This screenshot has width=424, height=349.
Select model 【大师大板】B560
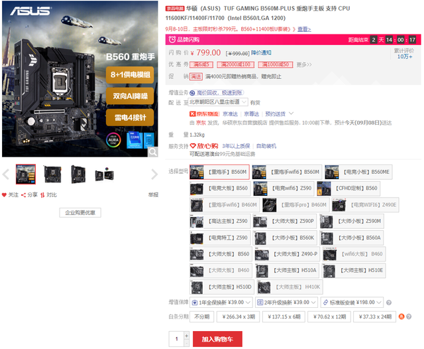(221, 254)
